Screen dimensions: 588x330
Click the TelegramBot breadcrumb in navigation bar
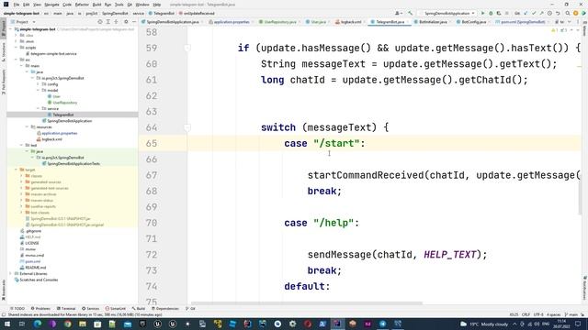[x=162, y=13]
